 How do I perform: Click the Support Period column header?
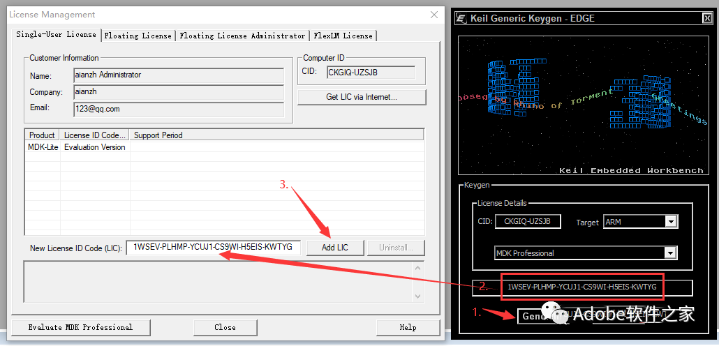[x=276, y=135]
